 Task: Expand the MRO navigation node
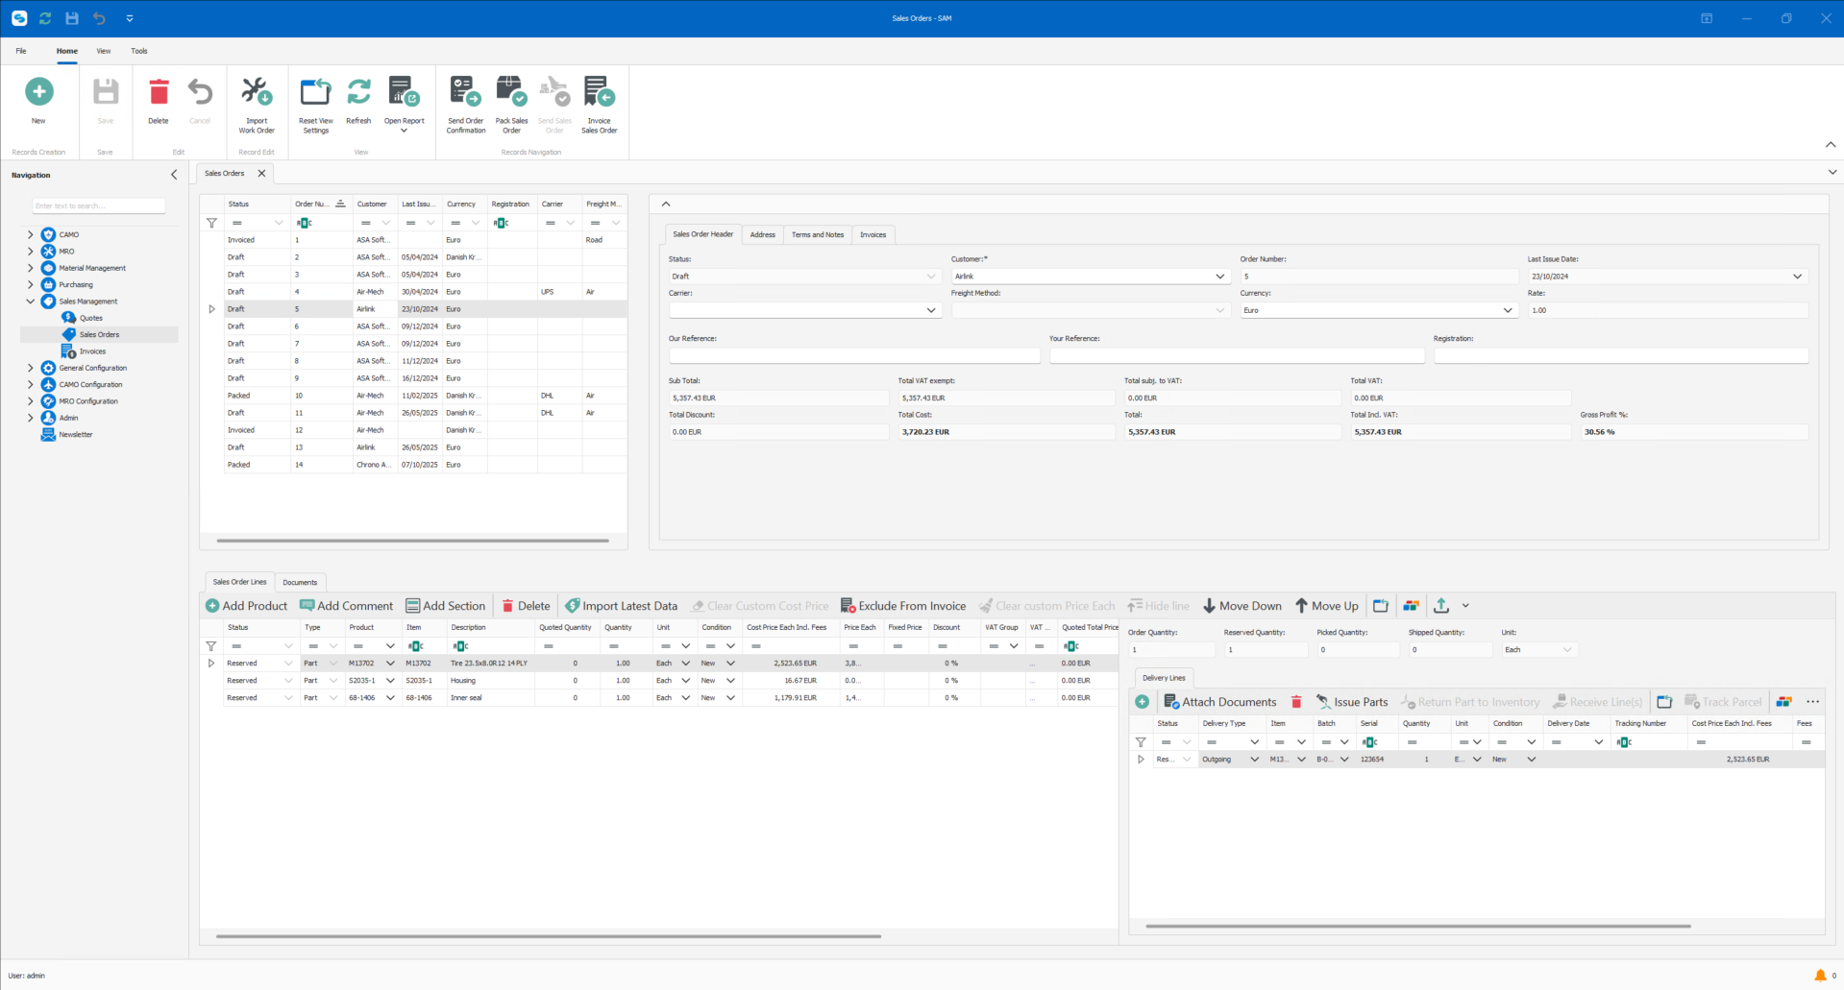click(30, 252)
